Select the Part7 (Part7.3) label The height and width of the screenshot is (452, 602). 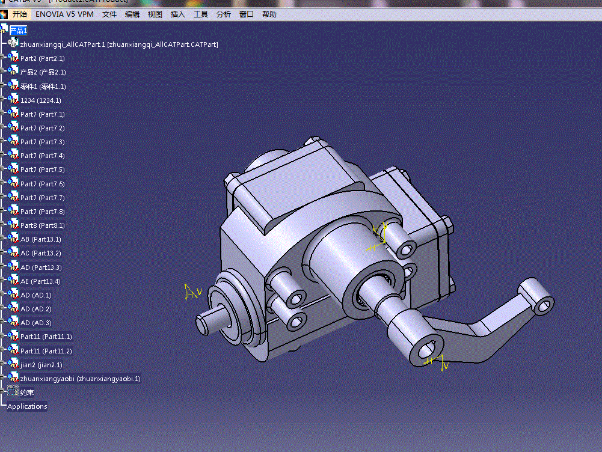43,142
